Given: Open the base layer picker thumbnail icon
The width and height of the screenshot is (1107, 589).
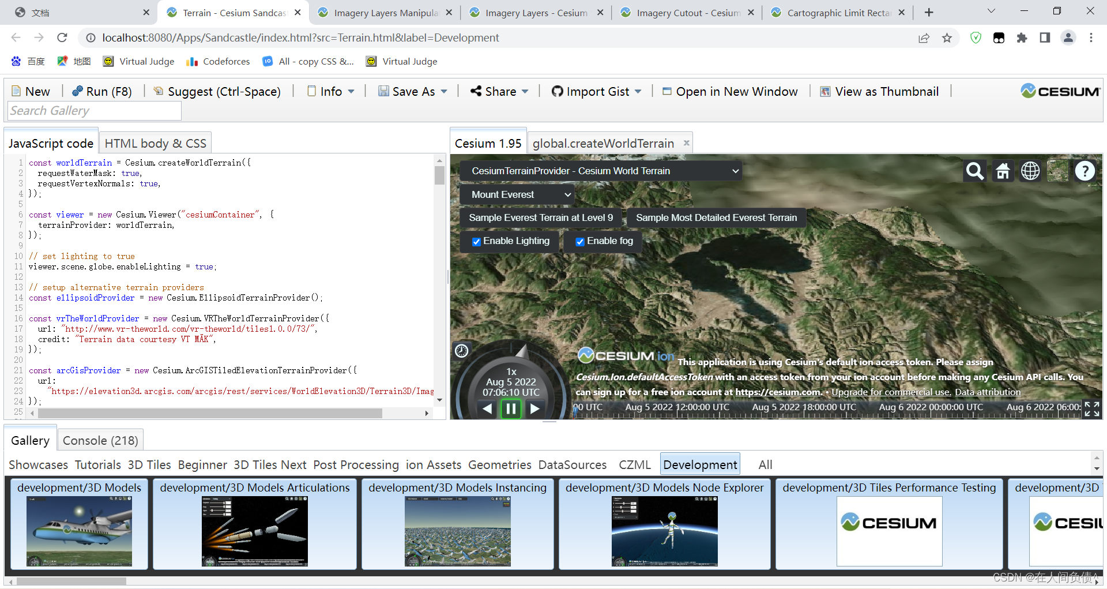Looking at the screenshot, I should pos(1057,171).
